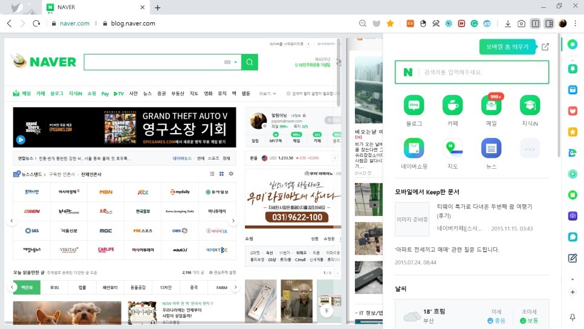
Task: Open the pop-out window icon beside 모바일 홈 띄우기
Action: [545, 47]
